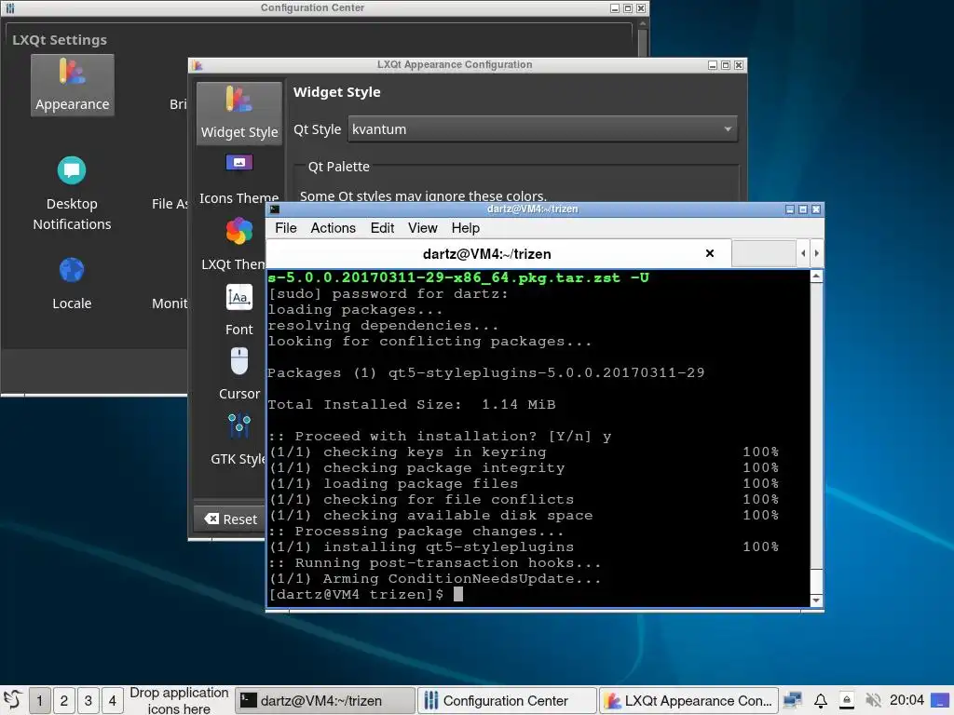Image resolution: width=954 pixels, height=715 pixels.
Task: Click the tab bar right arrow
Action: (816, 253)
